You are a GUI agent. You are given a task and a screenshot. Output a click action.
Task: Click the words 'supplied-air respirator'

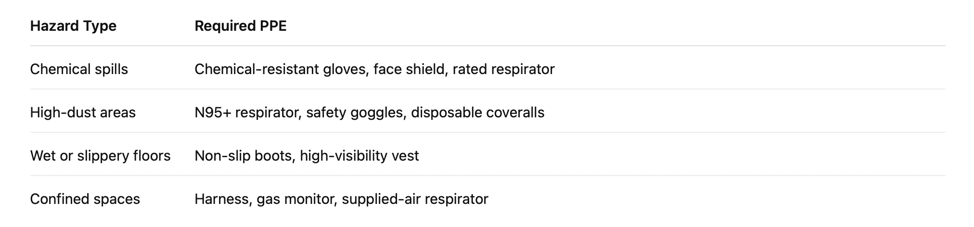[x=415, y=199]
